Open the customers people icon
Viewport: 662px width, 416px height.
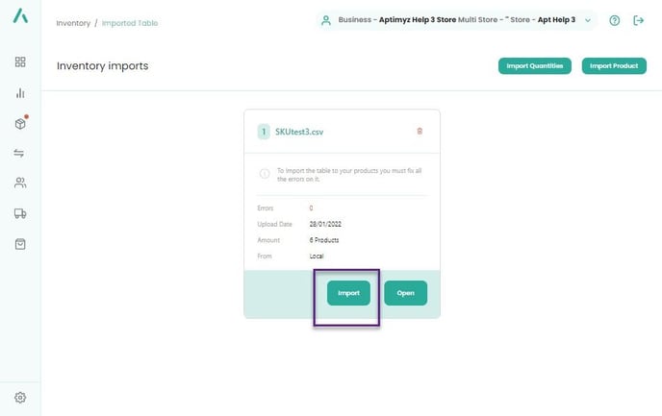coord(20,183)
